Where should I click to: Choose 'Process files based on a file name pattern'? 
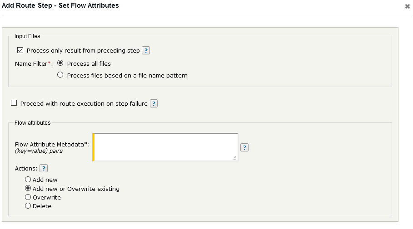click(60, 75)
